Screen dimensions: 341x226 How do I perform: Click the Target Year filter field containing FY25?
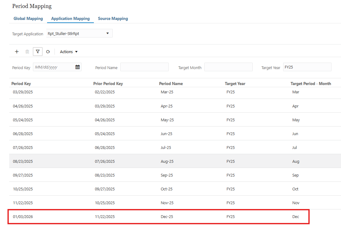point(307,67)
